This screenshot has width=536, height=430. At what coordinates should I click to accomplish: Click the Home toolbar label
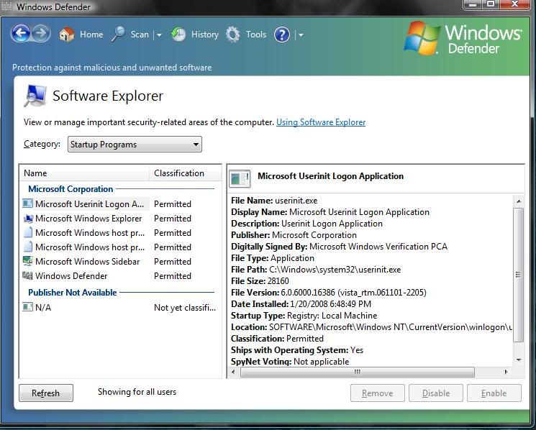pos(91,35)
